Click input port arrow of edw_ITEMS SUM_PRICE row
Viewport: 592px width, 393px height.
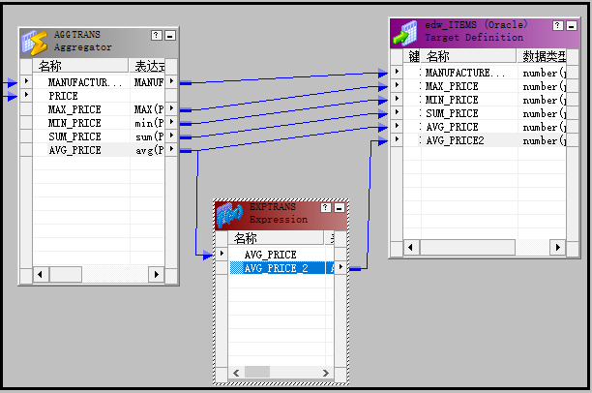(397, 112)
